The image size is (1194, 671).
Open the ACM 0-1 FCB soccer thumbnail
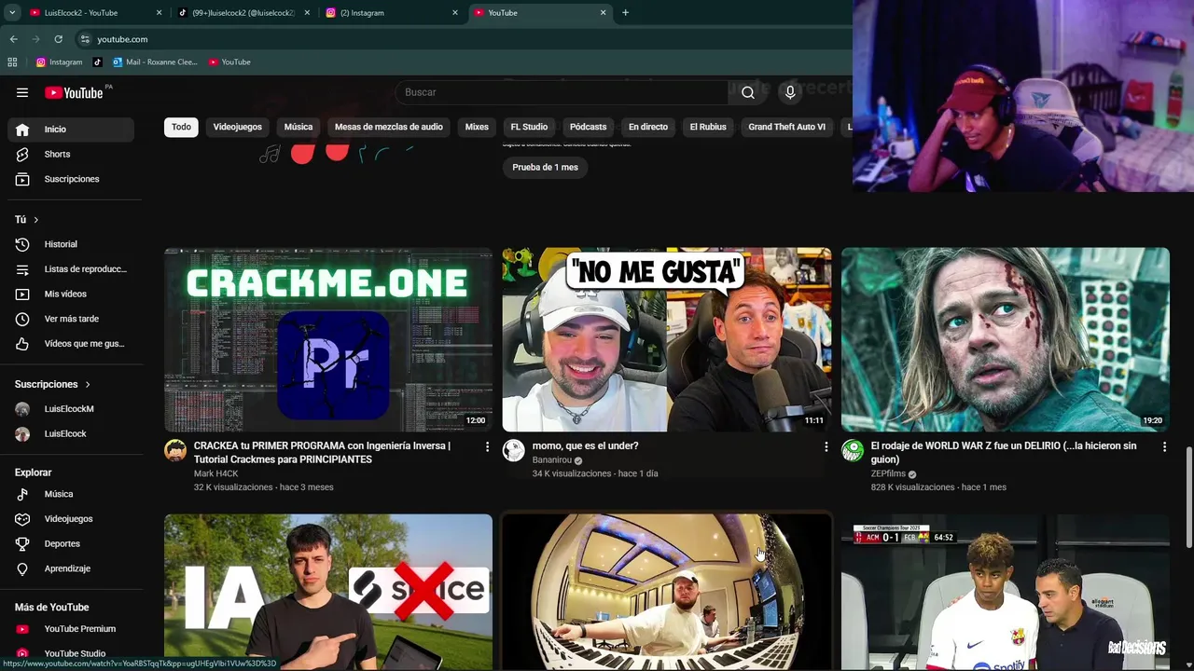(x=1006, y=592)
